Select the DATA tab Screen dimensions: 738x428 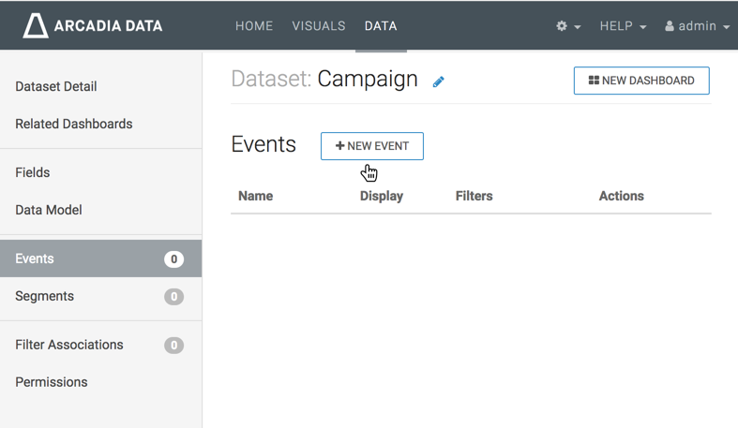tap(381, 26)
